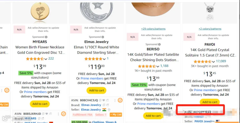The image size is (240, 123).
Task: Open +29 colors/patterns link for BERISO
Action: point(153,29)
